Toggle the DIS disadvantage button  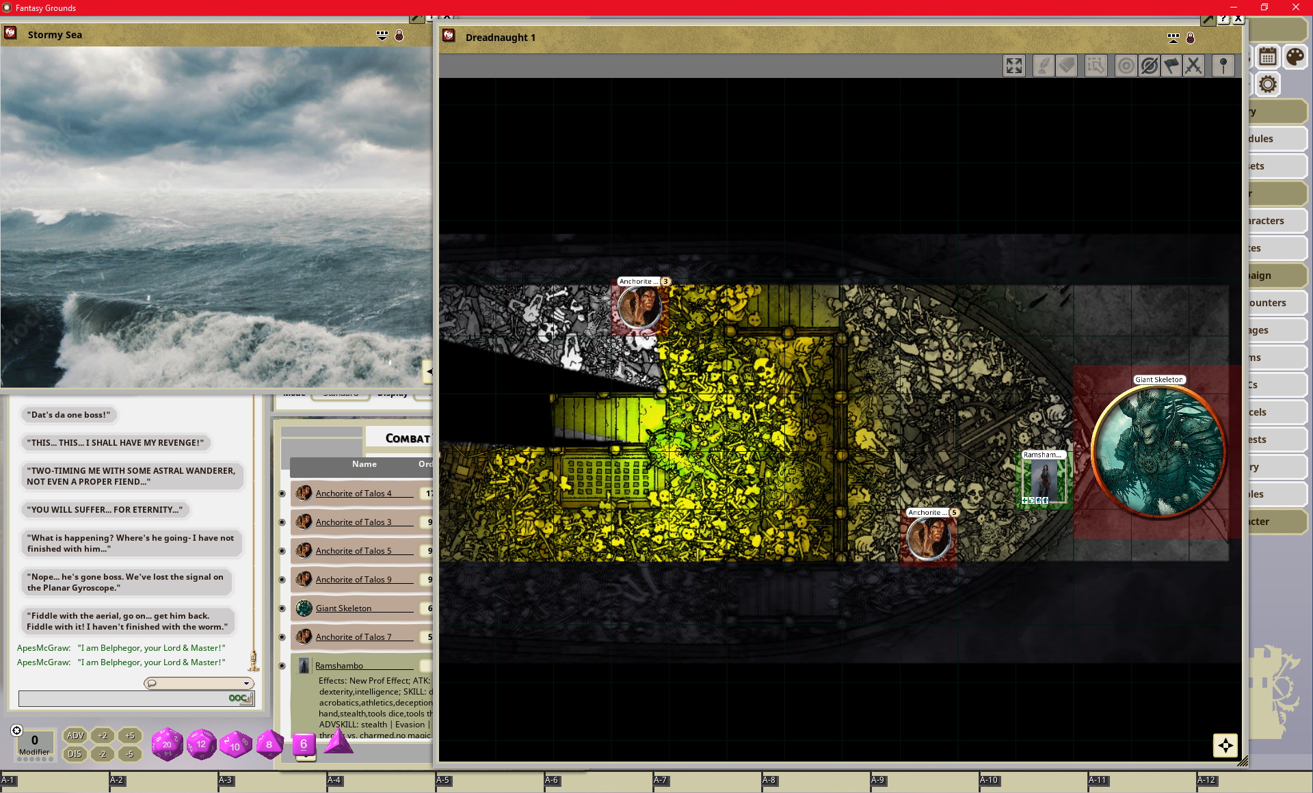pos(75,754)
